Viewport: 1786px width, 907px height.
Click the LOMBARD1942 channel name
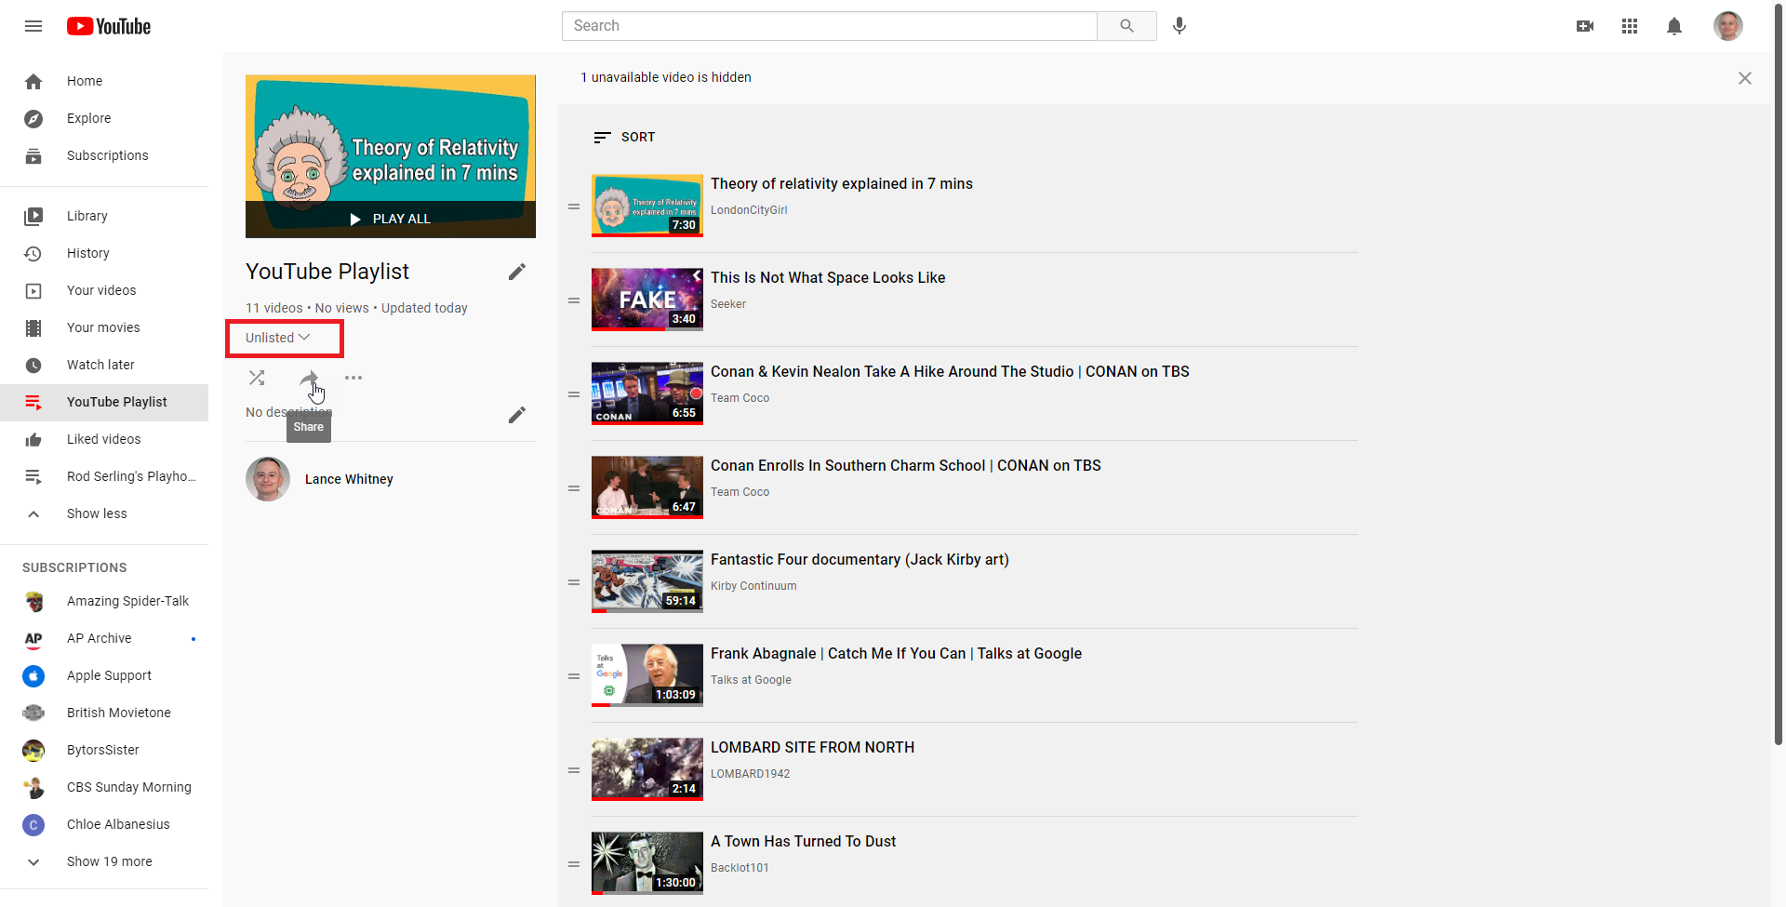(750, 774)
